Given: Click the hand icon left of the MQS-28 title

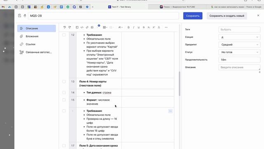Looking at the screenshot, I should point(25,16).
